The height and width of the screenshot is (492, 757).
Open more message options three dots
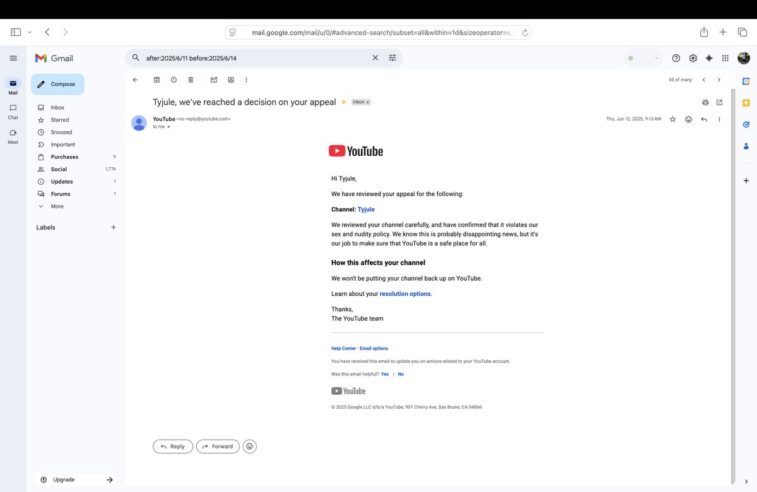(x=719, y=119)
